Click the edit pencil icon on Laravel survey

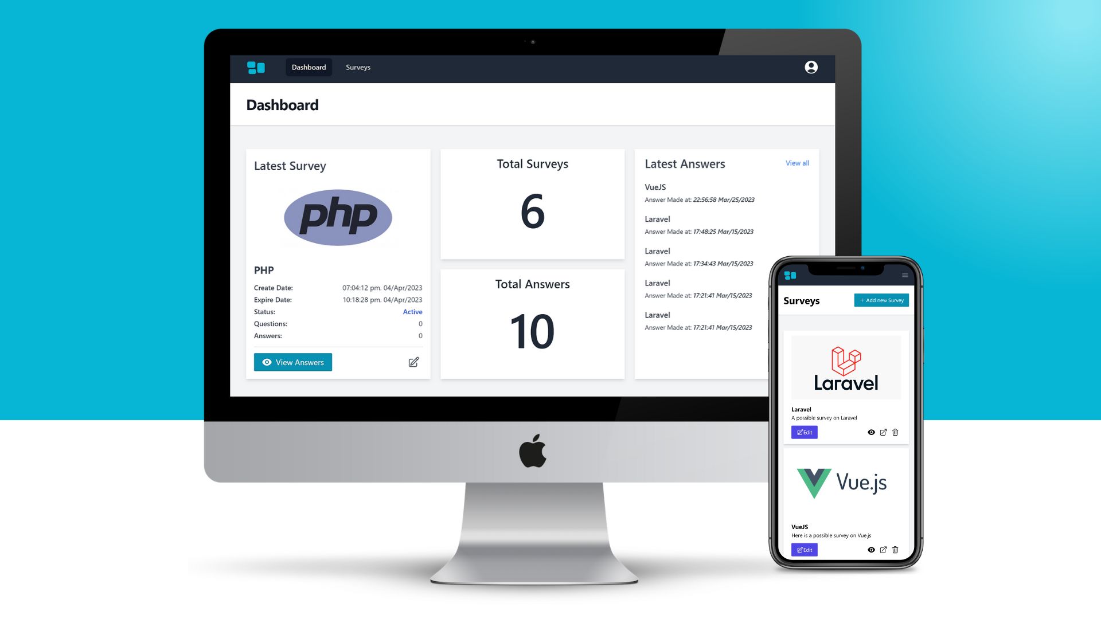point(804,432)
